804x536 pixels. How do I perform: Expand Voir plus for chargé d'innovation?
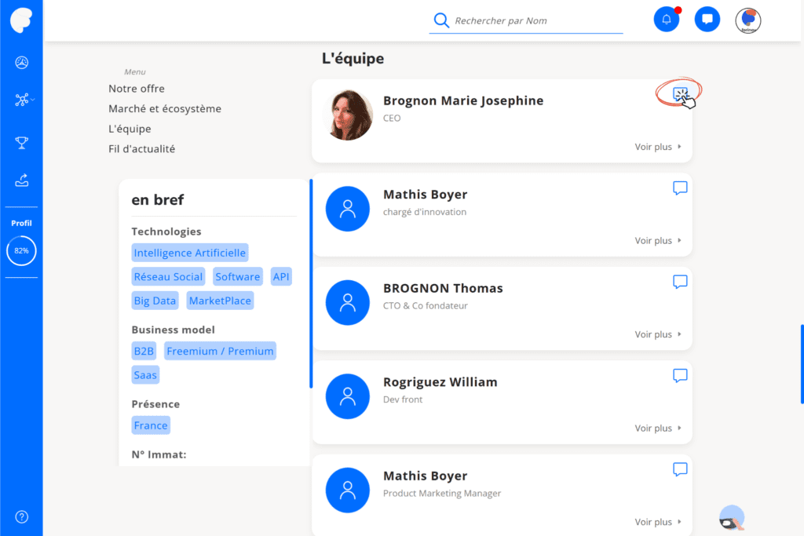point(658,241)
